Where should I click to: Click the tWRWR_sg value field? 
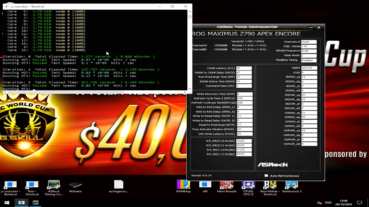point(309,131)
